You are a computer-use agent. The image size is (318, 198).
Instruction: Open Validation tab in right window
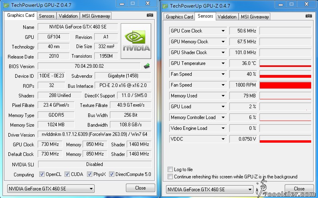point(227,16)
